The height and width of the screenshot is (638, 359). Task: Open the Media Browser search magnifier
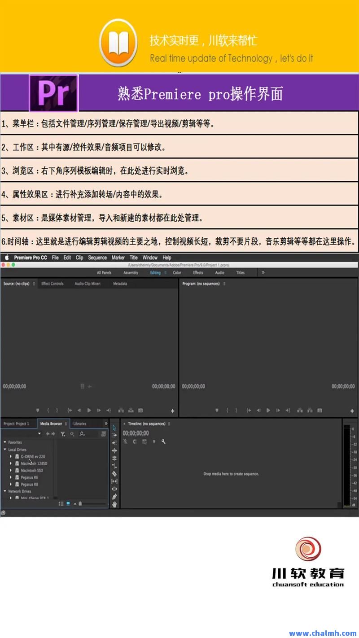[82, 434]
